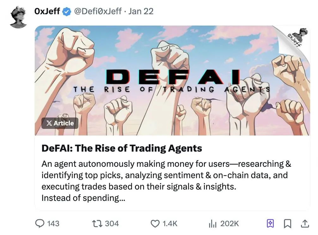Click the 143 replies count
Screen dimensions: 318x235
[53, 224]
